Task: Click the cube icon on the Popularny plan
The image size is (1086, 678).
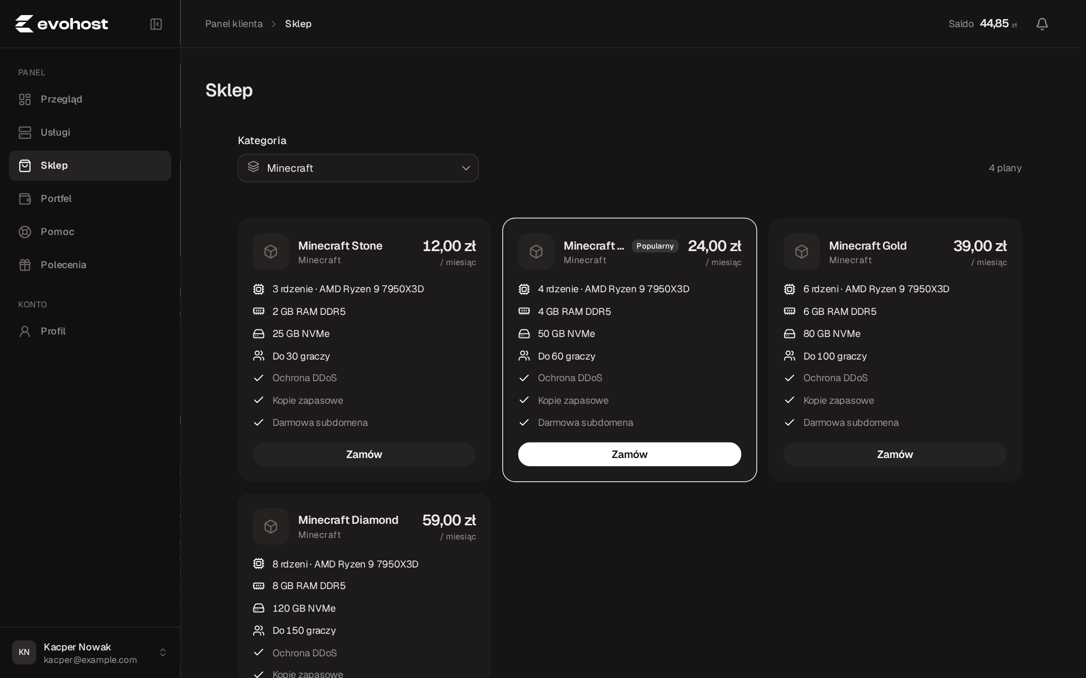Action: tap(536, 252)
